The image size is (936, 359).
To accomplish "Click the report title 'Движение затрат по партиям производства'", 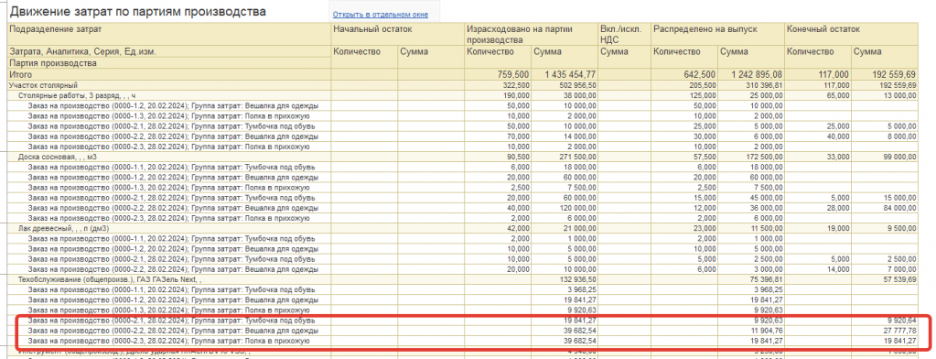I will click(x=138, y=11).
